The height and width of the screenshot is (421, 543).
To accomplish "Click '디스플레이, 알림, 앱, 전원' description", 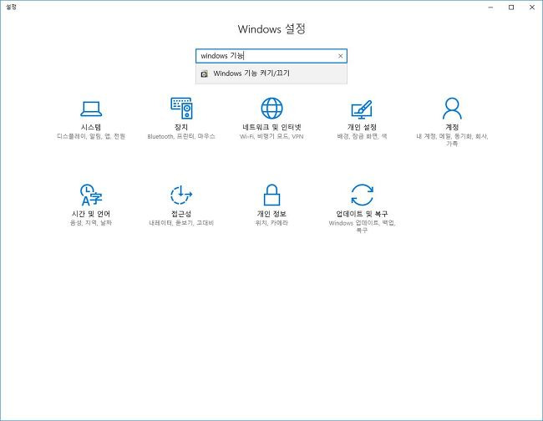I will [91, 136].
